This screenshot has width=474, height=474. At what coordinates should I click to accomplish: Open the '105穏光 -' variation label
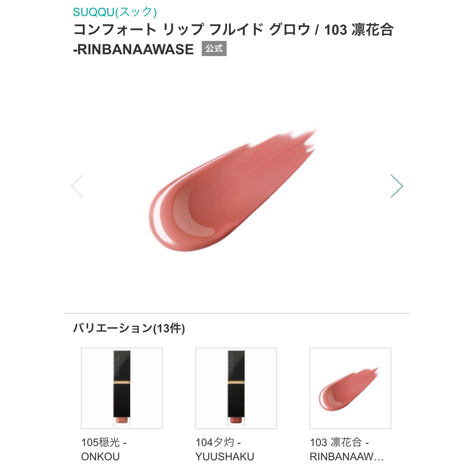[x=104, y=442]
